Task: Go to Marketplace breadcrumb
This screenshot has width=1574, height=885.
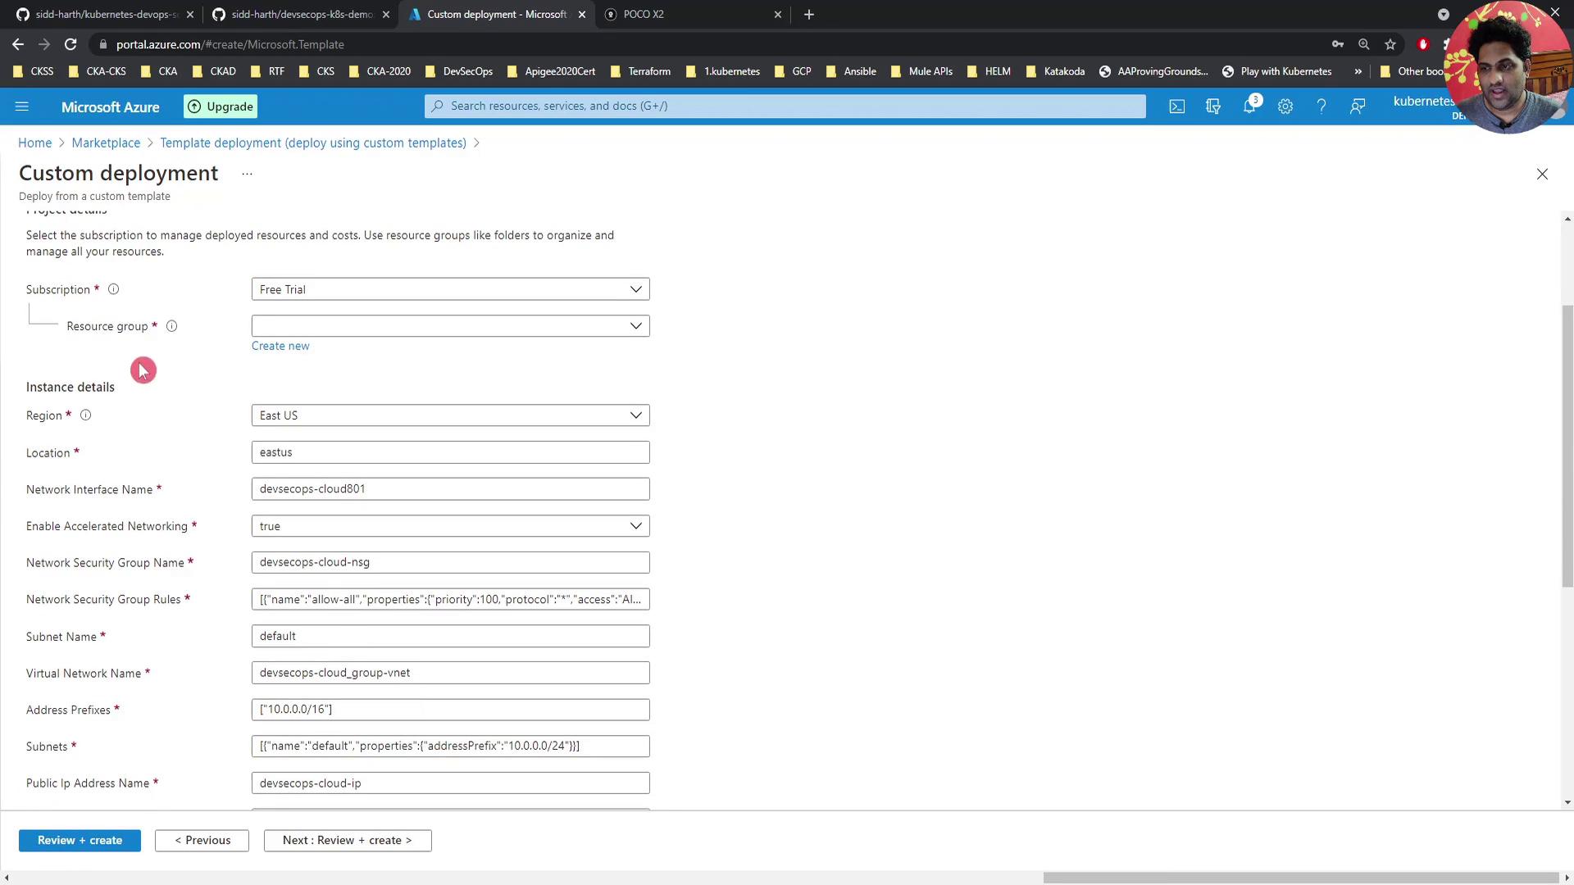Action: [x=106, y=143]
